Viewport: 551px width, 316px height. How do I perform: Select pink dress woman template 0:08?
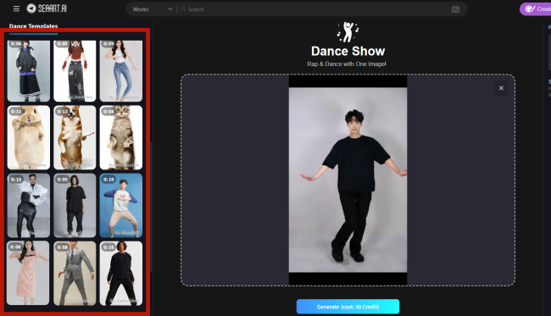29,273
